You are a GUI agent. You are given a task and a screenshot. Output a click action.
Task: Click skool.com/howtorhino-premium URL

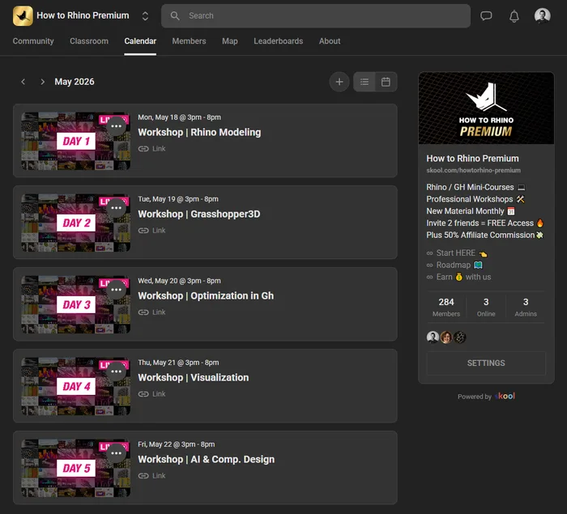(x=473, y=170)
